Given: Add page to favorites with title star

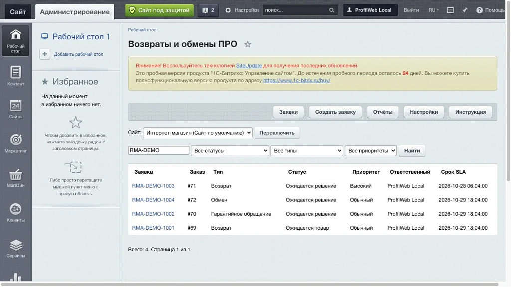Looking at the screenshot, I should 248,44.
